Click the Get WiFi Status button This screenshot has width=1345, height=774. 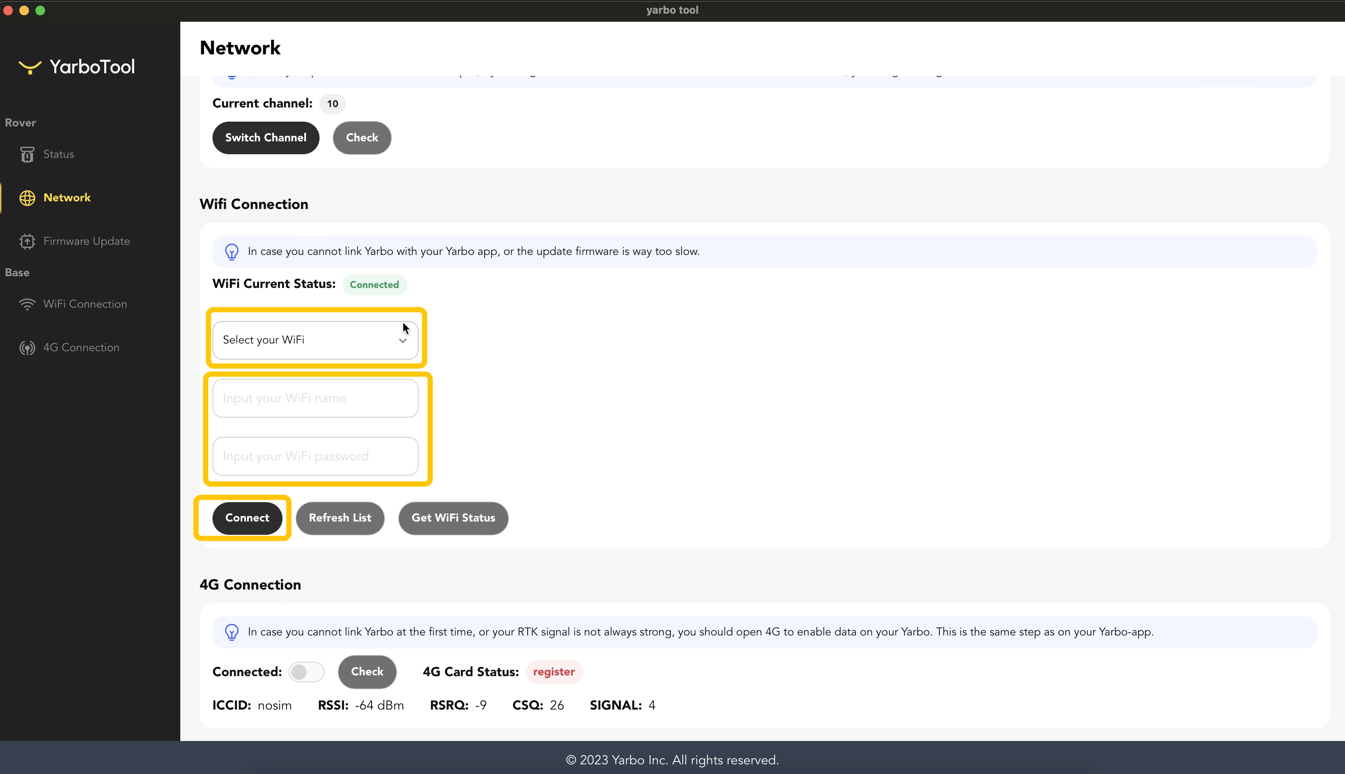[453, 518]
